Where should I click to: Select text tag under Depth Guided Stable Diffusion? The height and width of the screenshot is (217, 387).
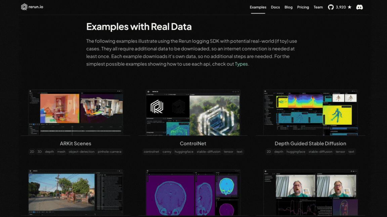point(351,152)
